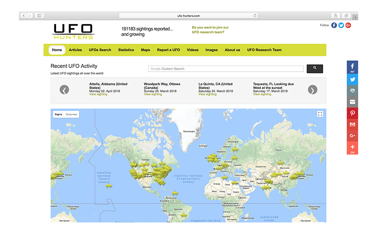
Task: View sighting for Attalla, Alabama
Action: click(x=98, y=94)
